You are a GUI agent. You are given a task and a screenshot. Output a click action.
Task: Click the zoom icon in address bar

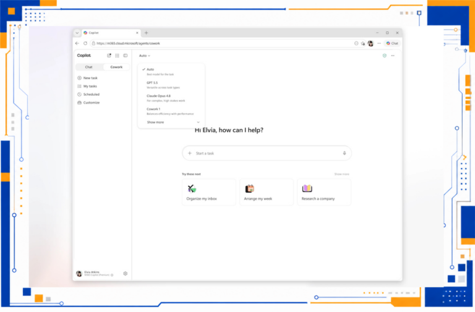point(356,43)
